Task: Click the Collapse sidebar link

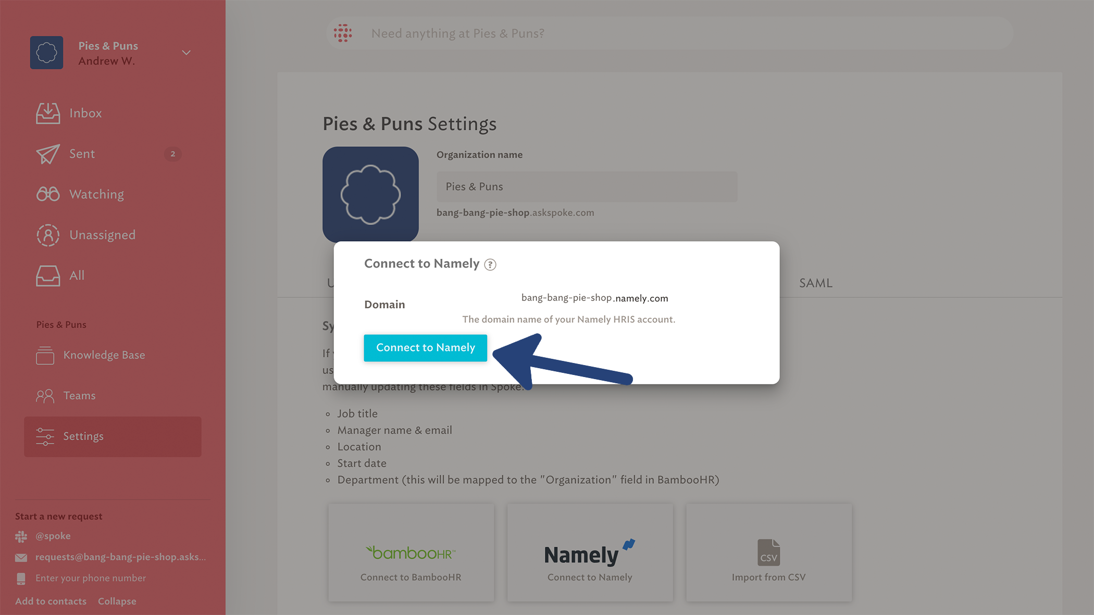Action: (117, 601)
